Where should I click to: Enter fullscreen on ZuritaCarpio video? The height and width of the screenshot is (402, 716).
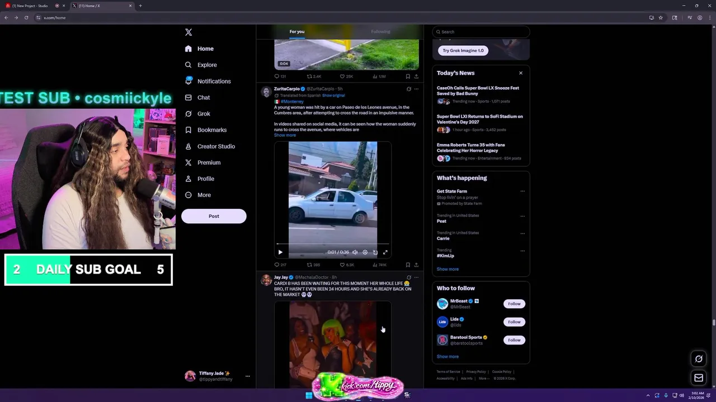tap(385, 252)
